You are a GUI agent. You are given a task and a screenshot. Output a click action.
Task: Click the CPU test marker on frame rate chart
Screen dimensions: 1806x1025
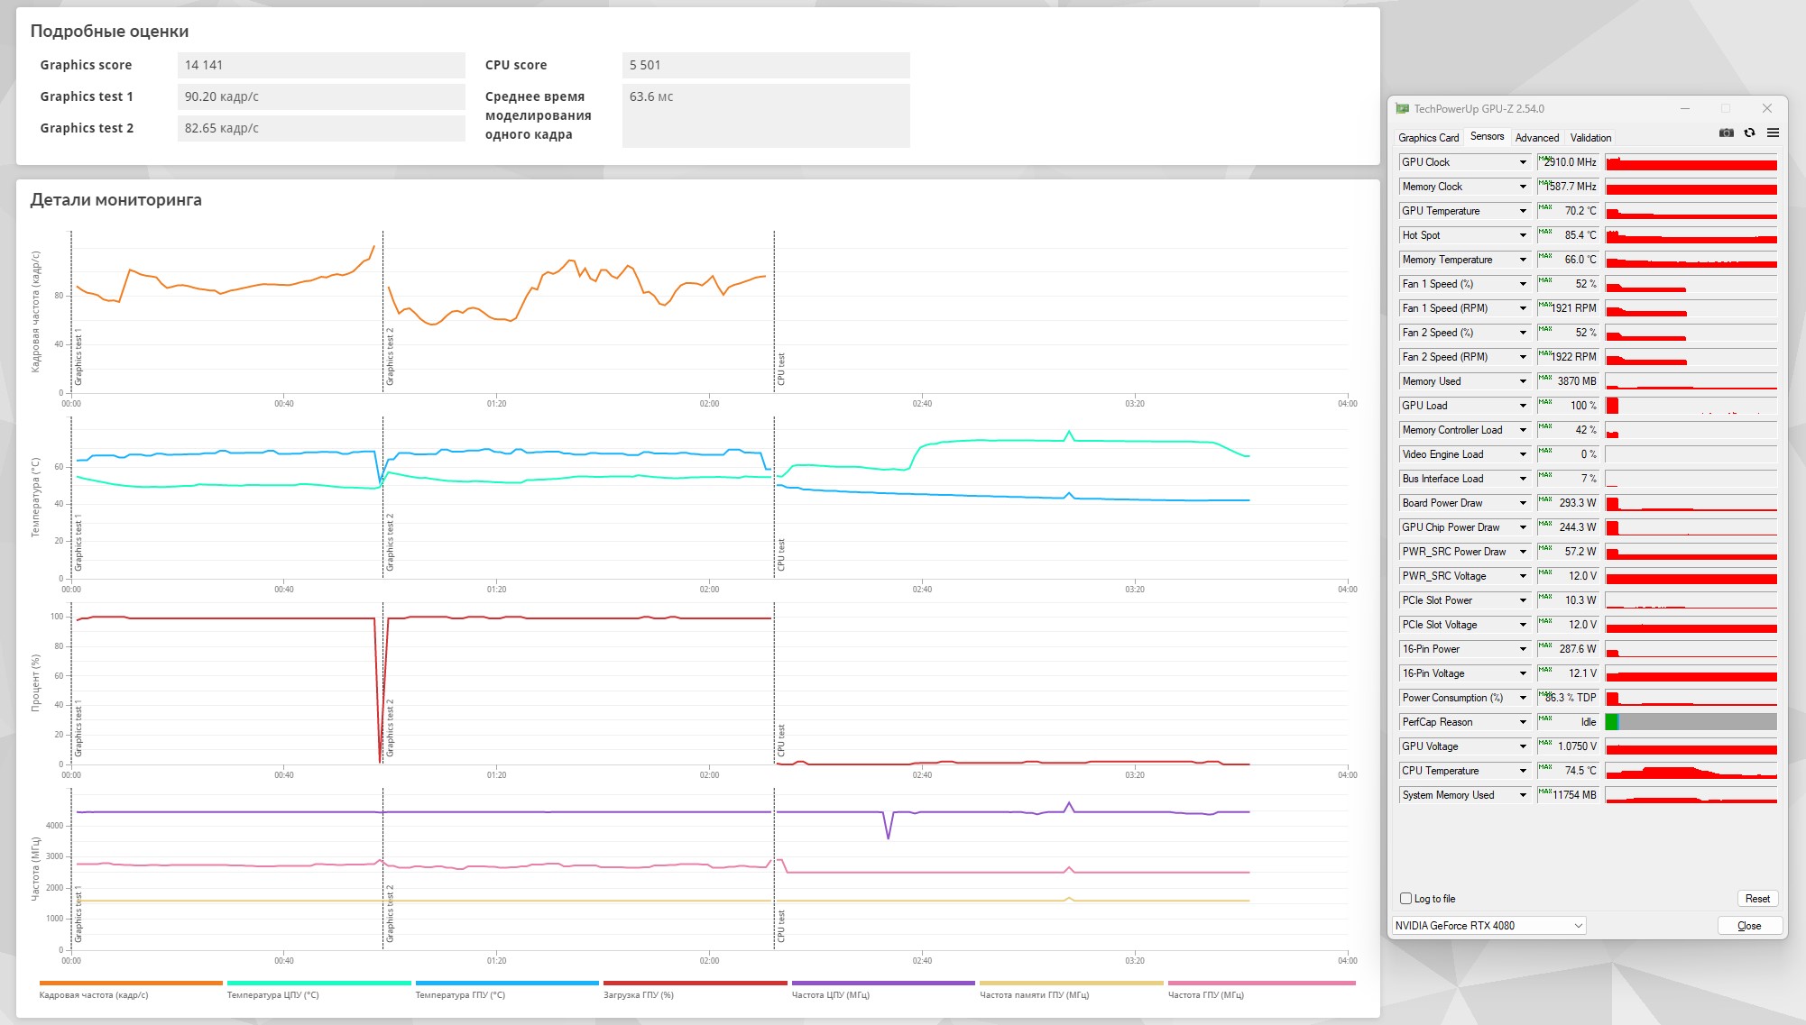tap(780, 370)
